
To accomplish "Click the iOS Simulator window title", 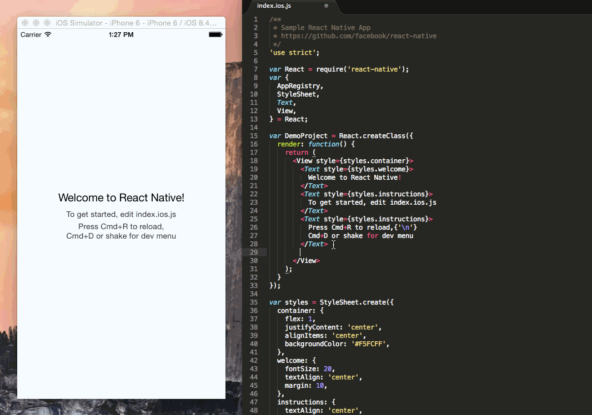I will pyautogui.click(x=136, y=23).
